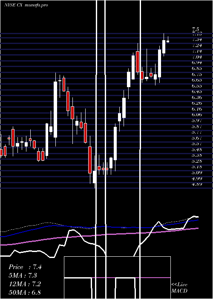Click the 7.5 price axis label
This screenshot has width=213, height=299.
(x=196, y=29)
